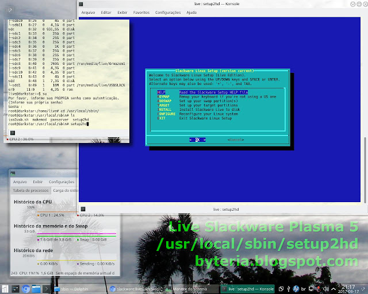Open the removable devices tray icon

(289, 289)
